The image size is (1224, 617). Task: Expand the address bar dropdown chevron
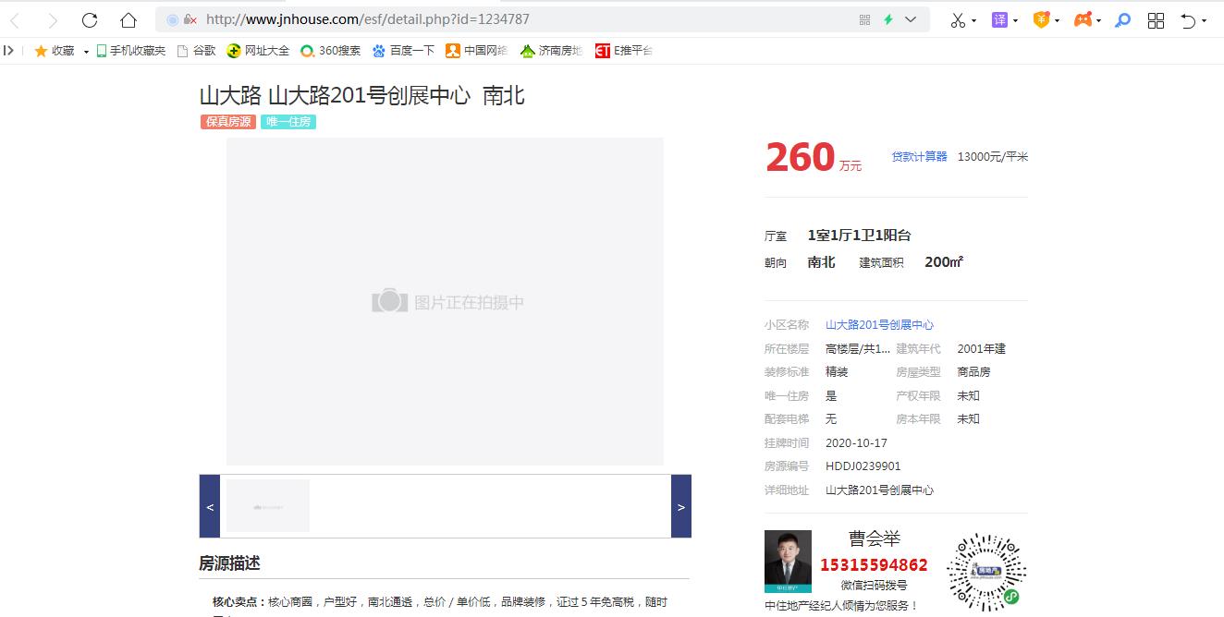point(911,19)
